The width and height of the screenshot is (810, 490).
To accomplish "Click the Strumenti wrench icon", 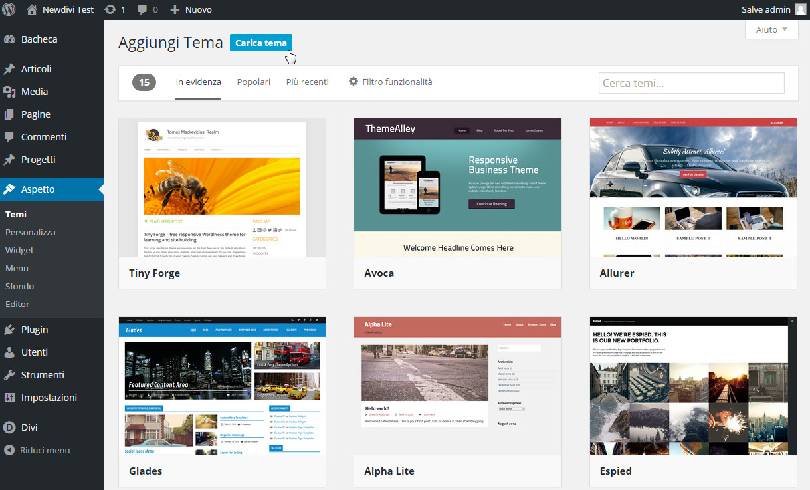I will [x=9, y=375].
